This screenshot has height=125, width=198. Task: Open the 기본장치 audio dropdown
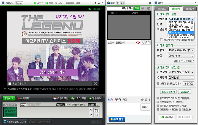pyautogui.click(x=181, y=72)
